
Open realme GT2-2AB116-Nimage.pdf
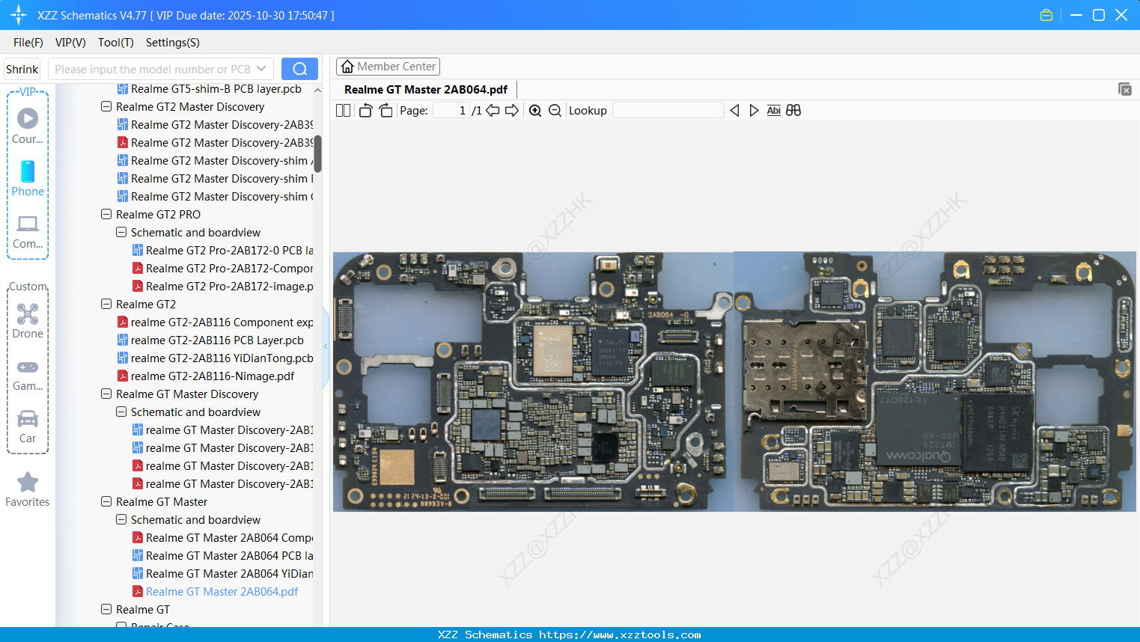tap(213, 376)
